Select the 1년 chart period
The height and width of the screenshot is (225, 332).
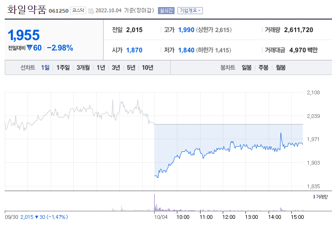101,67
